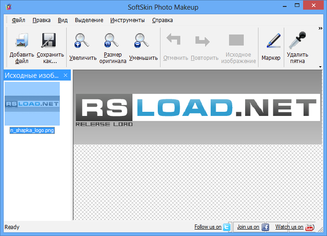The width and height of the screenshot is (327, 236).
Task: Click the Watch us on link
Action: point(289,227)
